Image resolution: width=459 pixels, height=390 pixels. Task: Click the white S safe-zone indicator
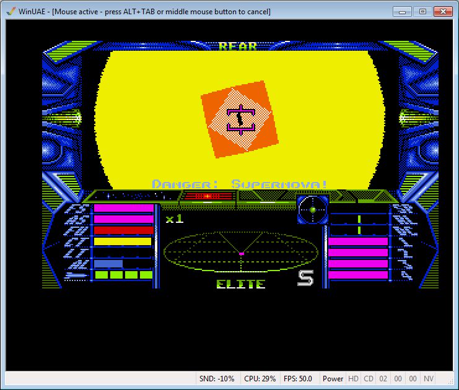click(305, 278)
